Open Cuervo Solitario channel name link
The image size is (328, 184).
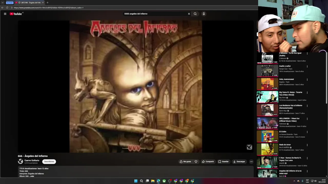pos(32,160)
